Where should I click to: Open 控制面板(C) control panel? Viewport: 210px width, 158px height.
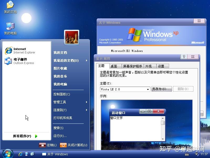62,94
